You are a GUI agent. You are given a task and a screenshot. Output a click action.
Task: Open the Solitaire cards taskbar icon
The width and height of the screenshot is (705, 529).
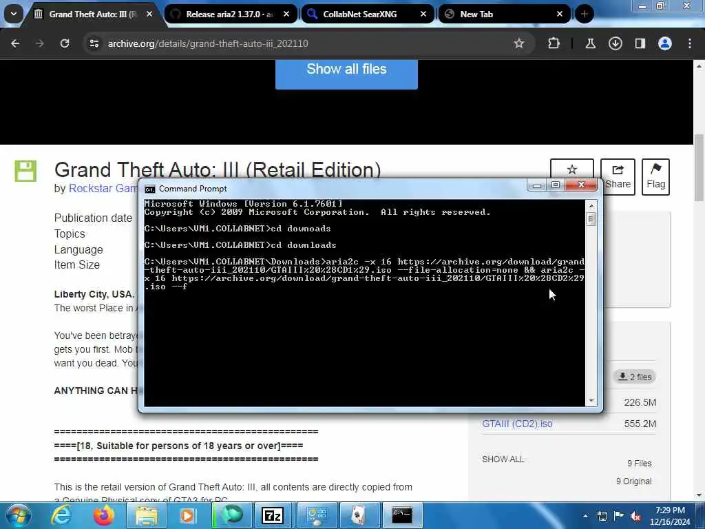359,515
